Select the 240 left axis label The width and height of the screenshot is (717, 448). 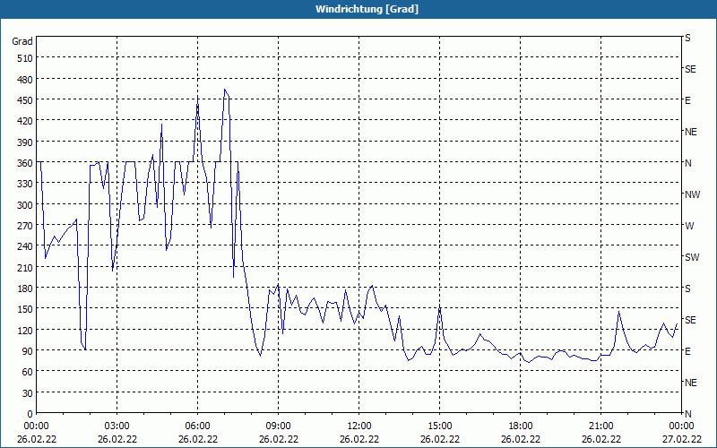(x=25, y=247)
